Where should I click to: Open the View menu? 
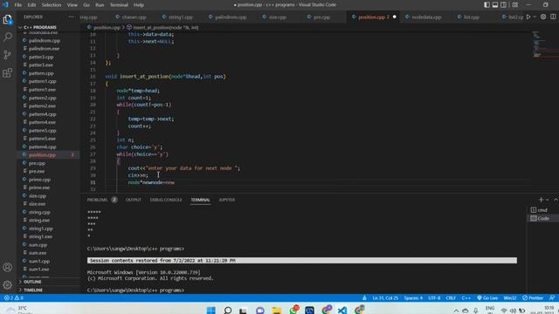pos(72,5)
